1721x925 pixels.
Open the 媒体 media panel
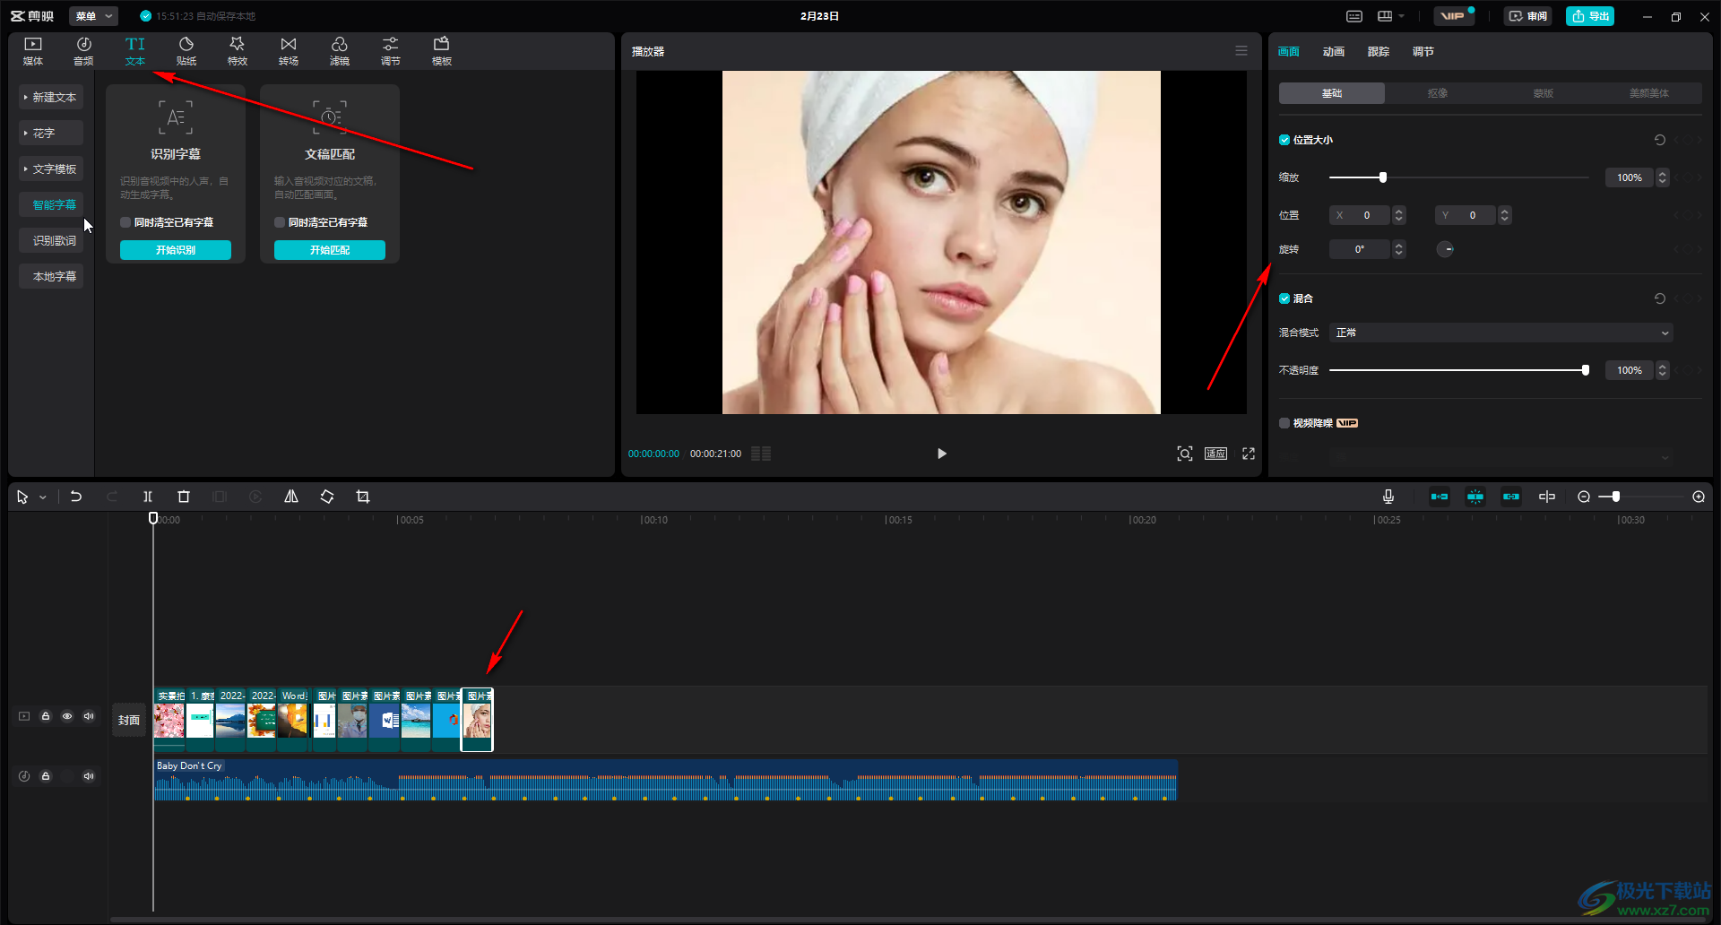pos(33,51)
